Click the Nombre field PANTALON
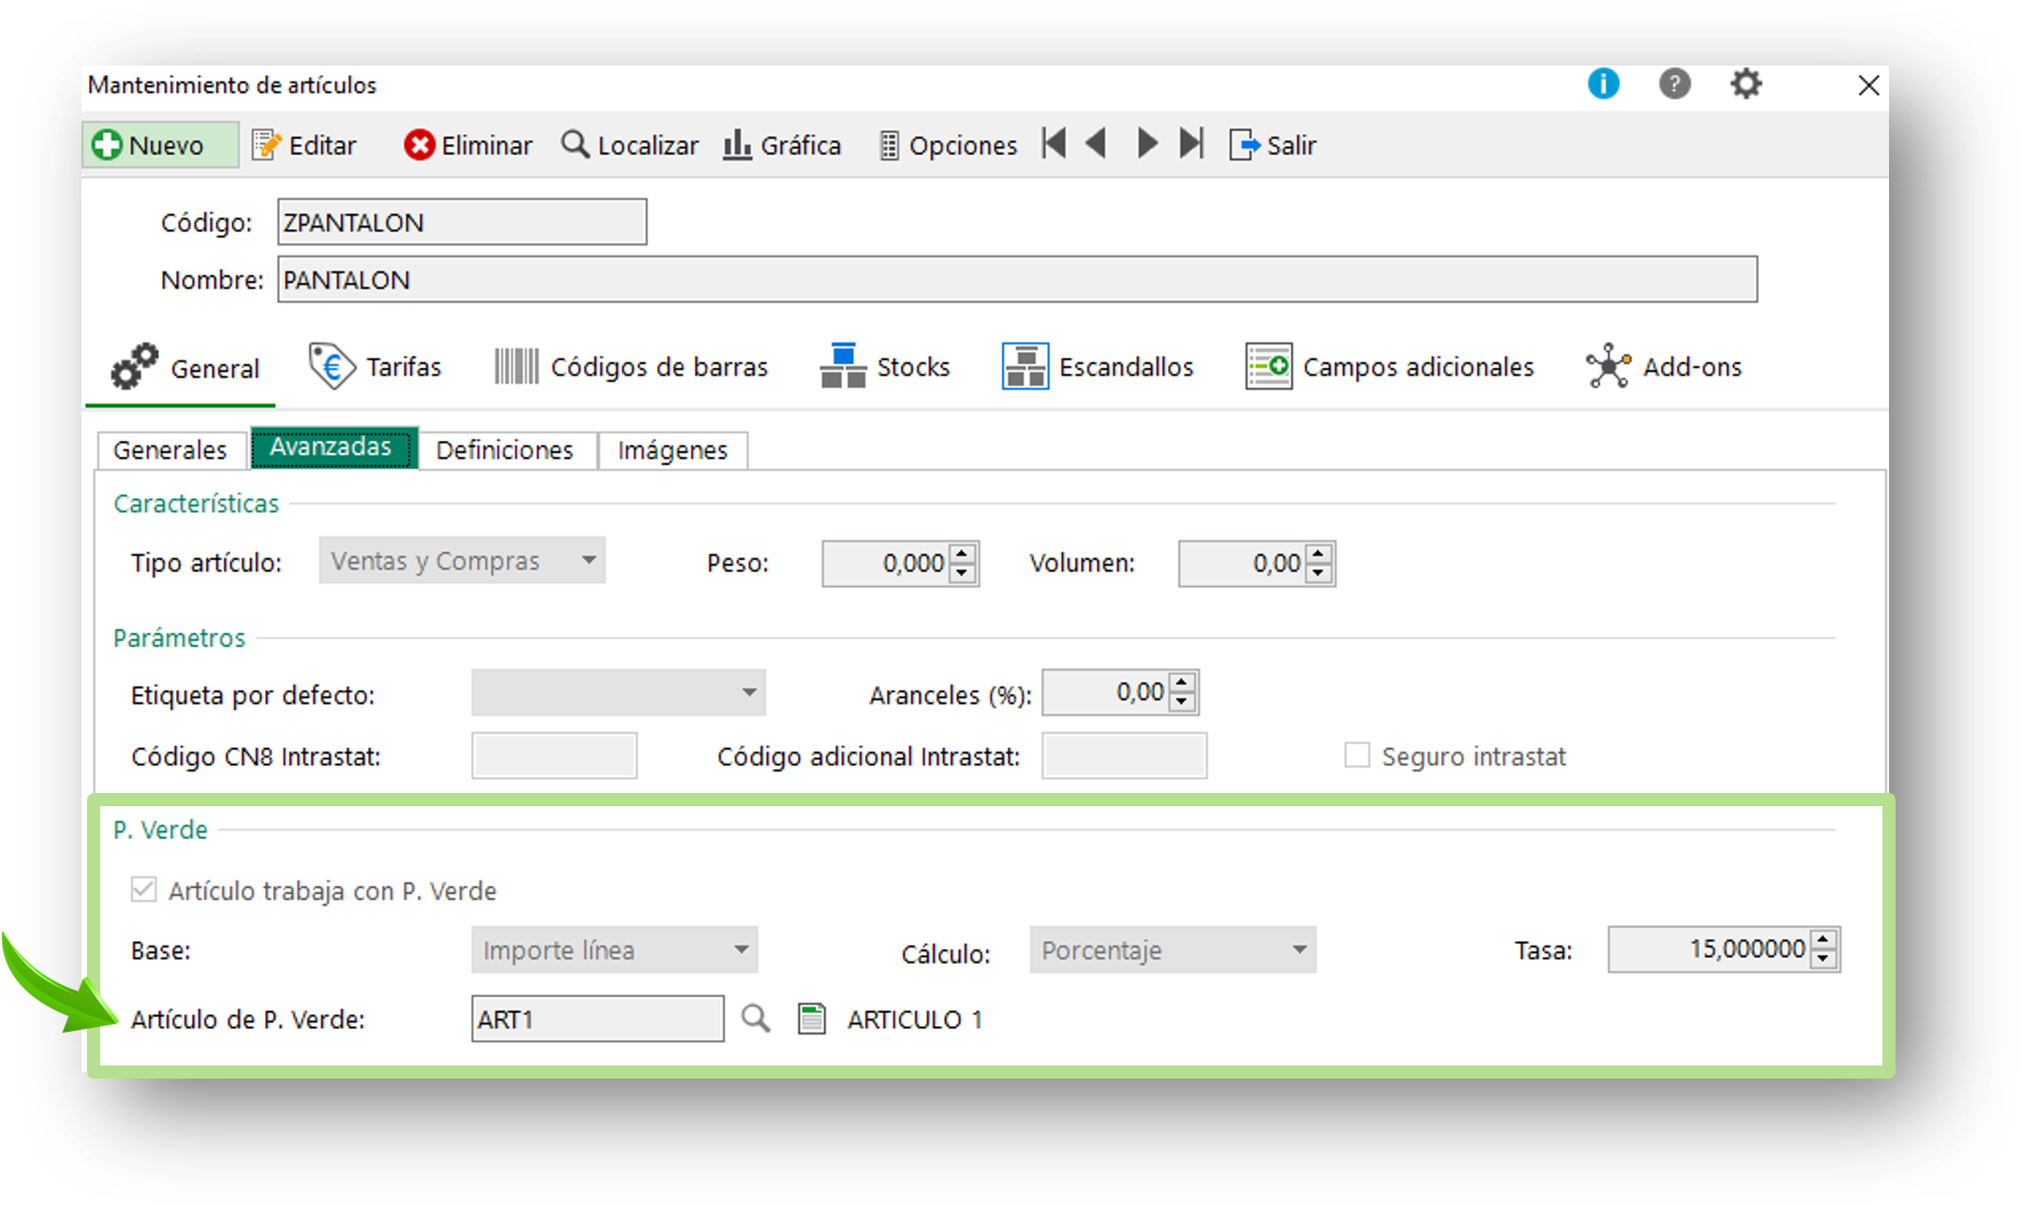The height and width of the screenshot is (1205, 2022). point(1017,279)
